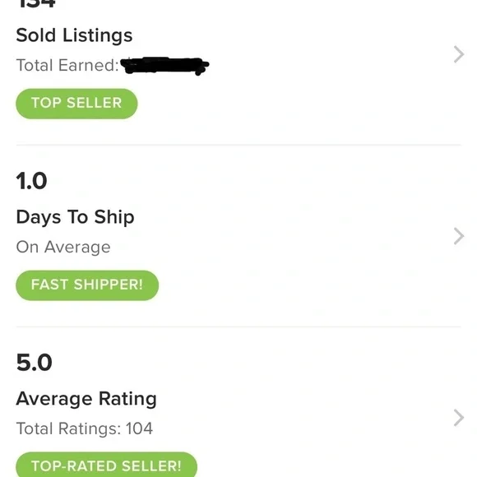Click the 5.0 rating score
477x477 pixels.
[x=34, y=363]
